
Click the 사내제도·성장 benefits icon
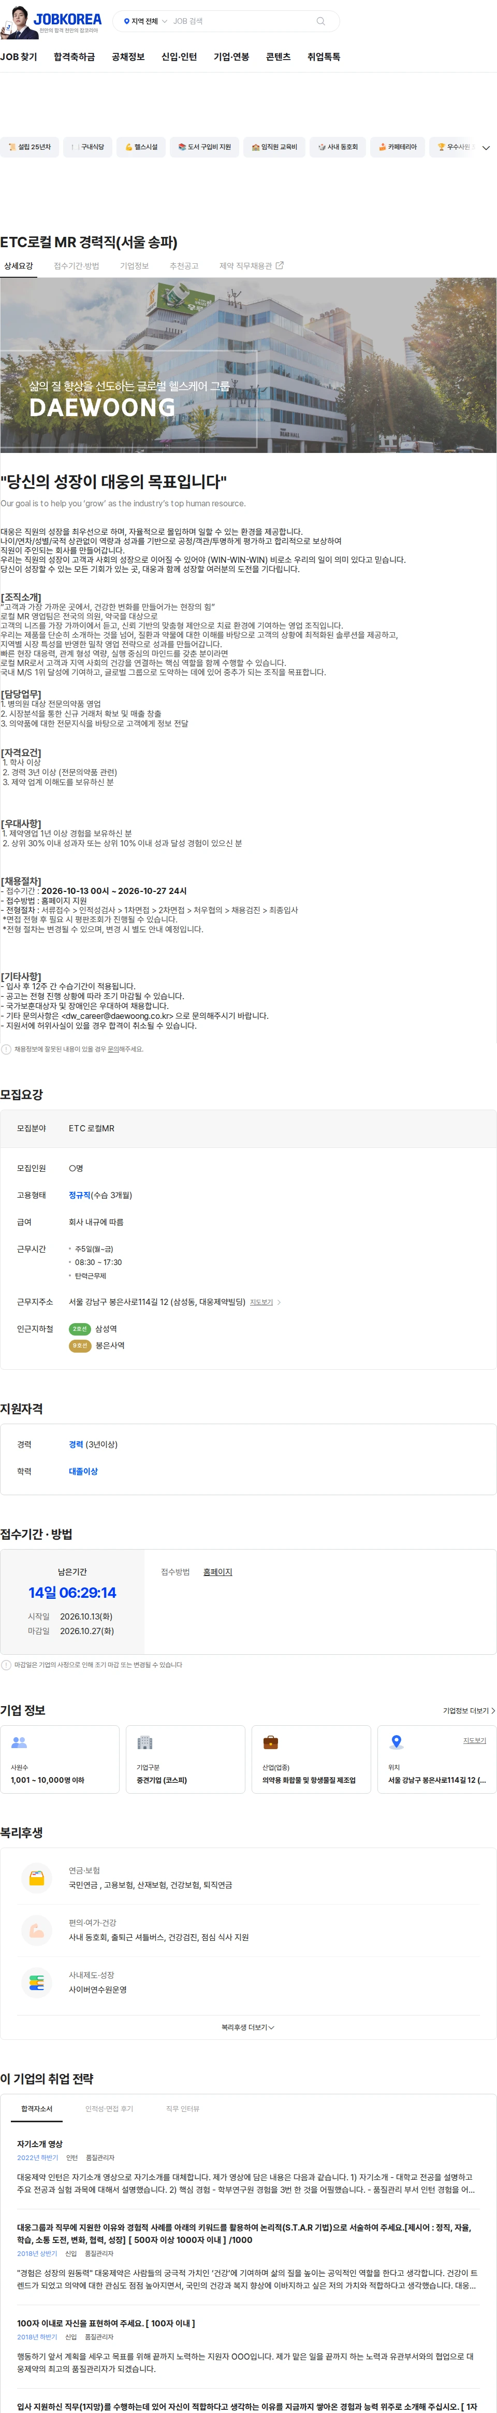coord(37,1983)
